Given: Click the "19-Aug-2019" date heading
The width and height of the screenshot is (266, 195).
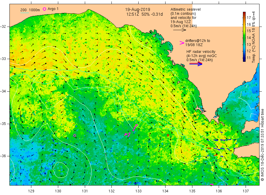Looking at the screenshot, I should 137,9.
